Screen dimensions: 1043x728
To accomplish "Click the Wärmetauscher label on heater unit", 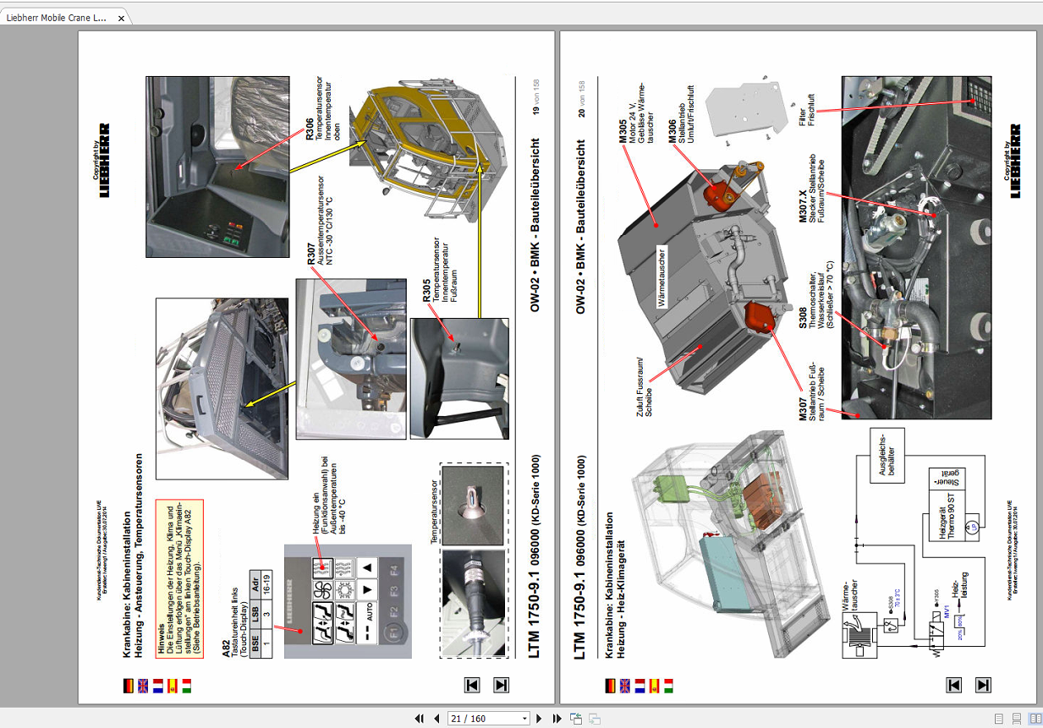I will click(x=662, y=277).
